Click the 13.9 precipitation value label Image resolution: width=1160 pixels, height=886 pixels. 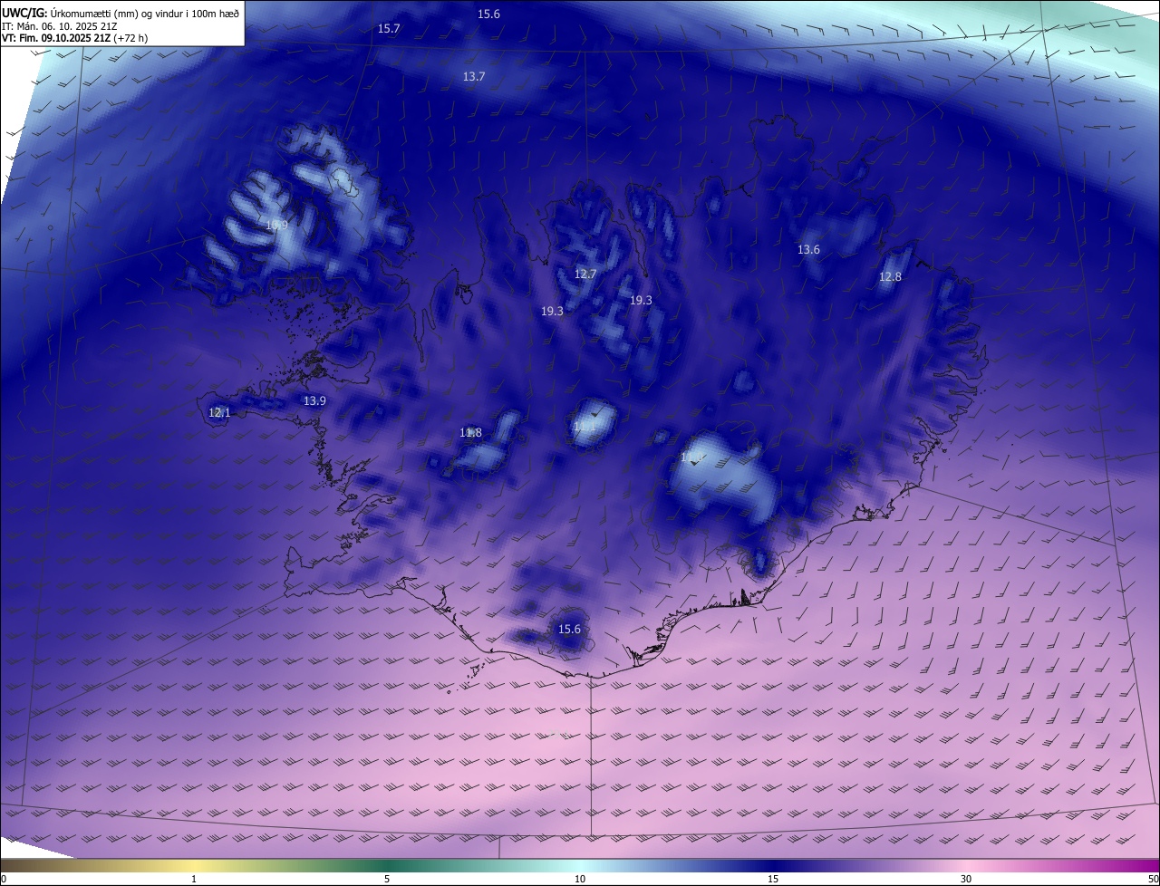314,400
